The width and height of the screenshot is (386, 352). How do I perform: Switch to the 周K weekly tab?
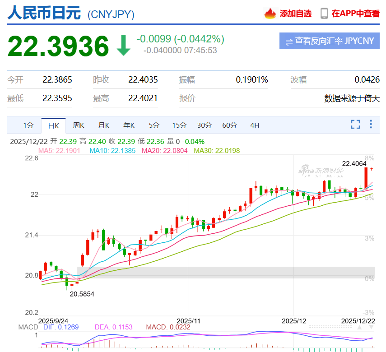point(79,125)
